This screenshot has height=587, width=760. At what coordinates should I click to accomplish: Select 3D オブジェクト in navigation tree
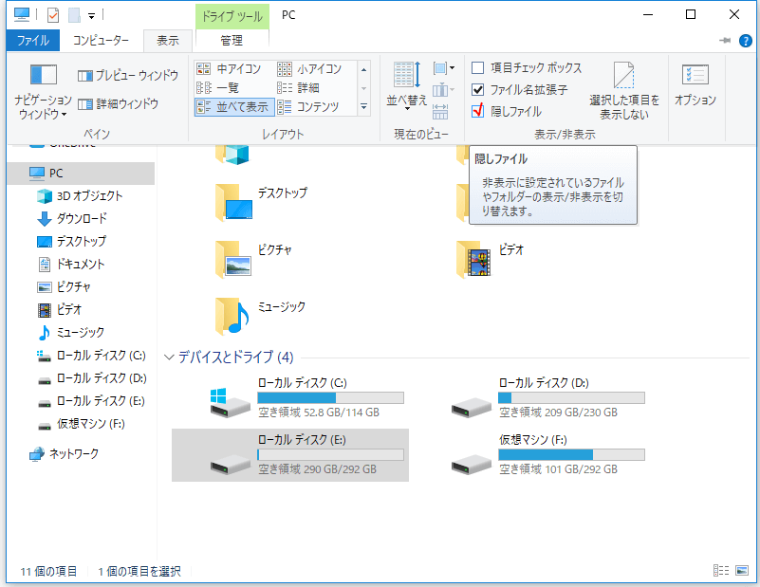81,196
